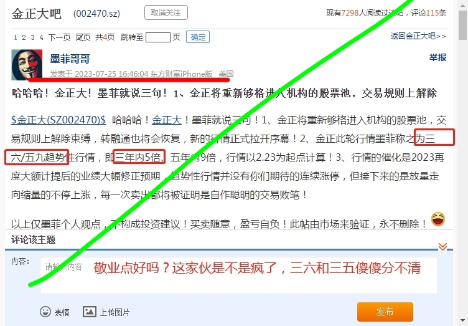The width and height of the screenshot is (468, 326).
Task: Go to page 2 of comments
Action: (24, 37)
